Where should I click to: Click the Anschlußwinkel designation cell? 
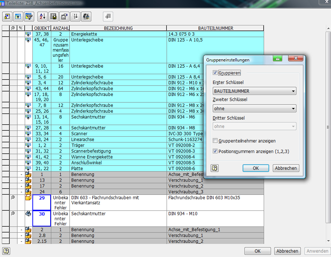[118, 163]
